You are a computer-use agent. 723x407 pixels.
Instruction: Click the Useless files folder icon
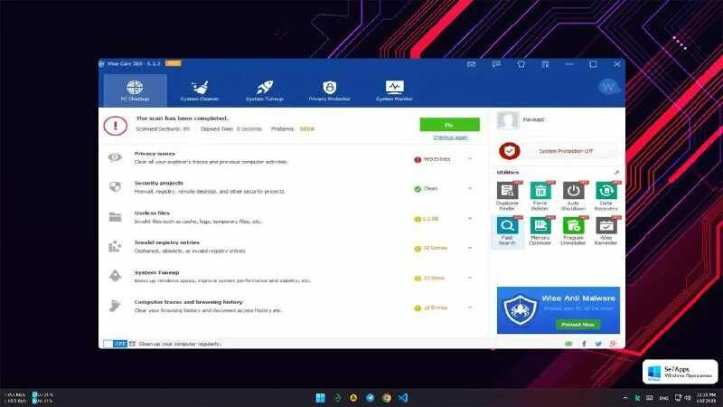click(x=115, y=217)
